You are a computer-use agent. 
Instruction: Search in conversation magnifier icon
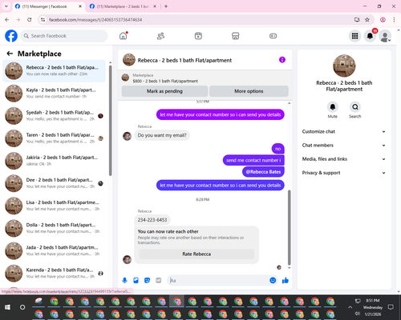click(355, 107)
